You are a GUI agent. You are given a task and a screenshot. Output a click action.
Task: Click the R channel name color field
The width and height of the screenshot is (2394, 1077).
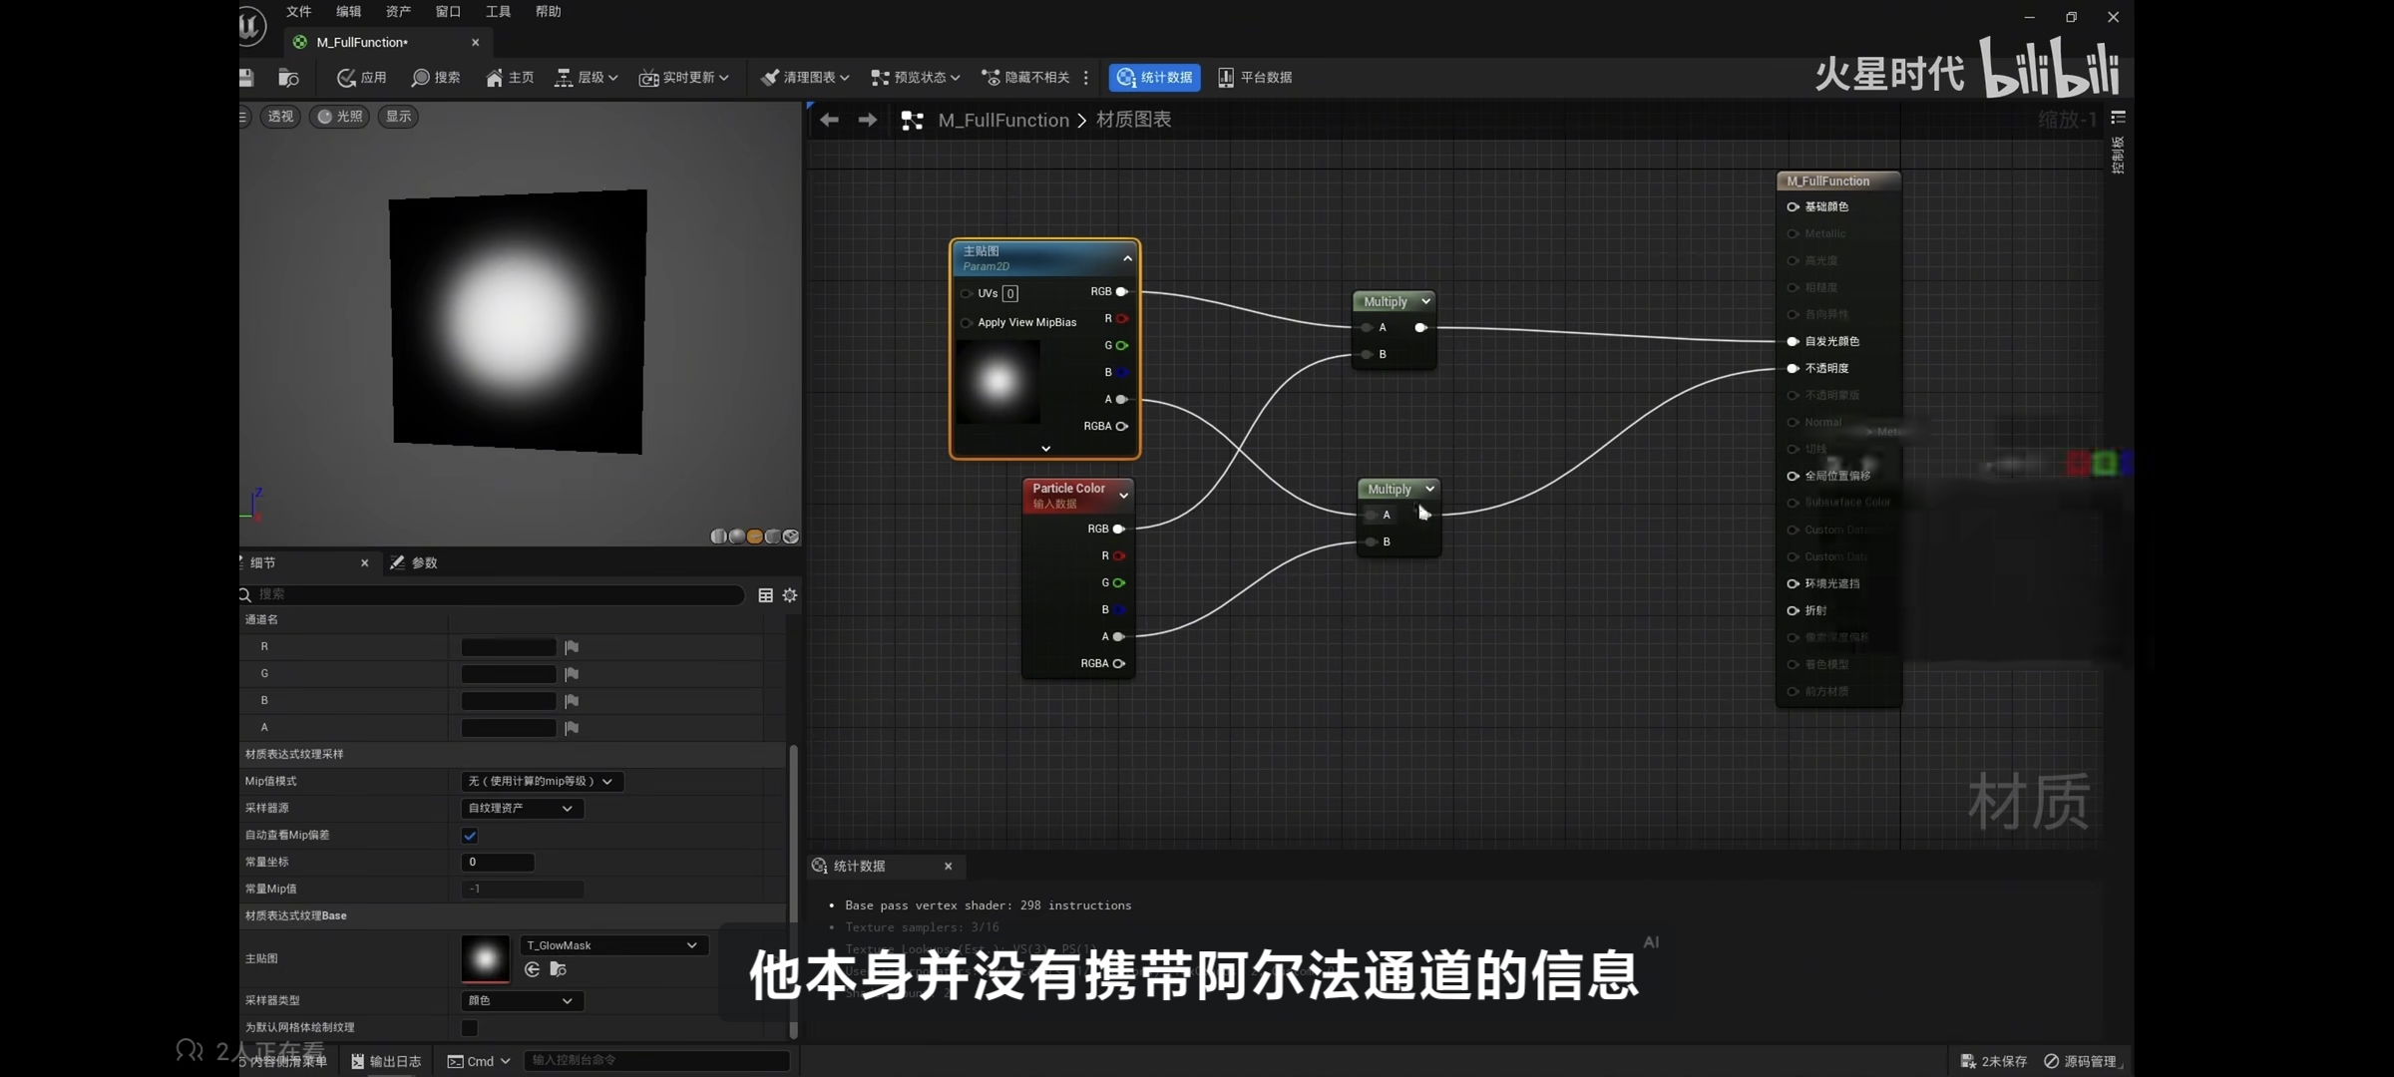508,647
